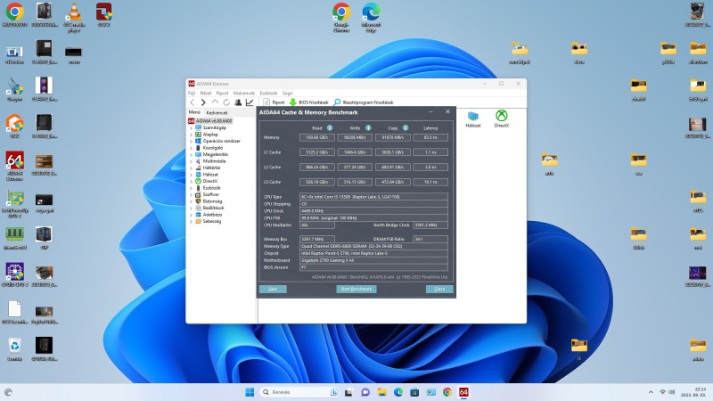Screen dimensions: 713x401
Task: Open the Nézet menu
Action: click(206, 93)
